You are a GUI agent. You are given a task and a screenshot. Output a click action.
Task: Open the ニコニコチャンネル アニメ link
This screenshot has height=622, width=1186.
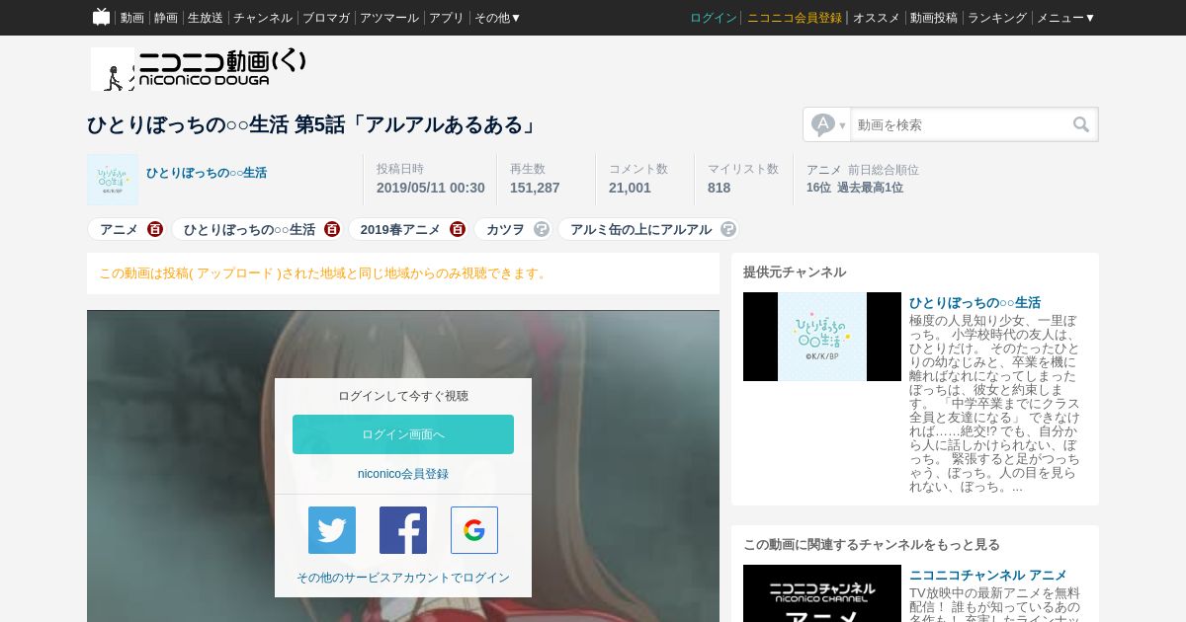988,575
